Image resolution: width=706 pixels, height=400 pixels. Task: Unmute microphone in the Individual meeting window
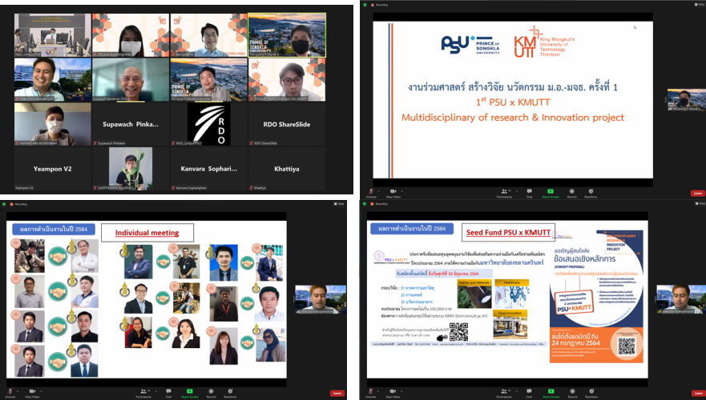[x=10, y=393]
